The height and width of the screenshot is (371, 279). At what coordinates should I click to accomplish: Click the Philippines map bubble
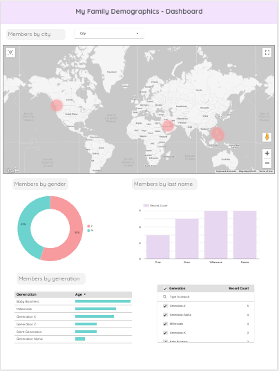218,134
